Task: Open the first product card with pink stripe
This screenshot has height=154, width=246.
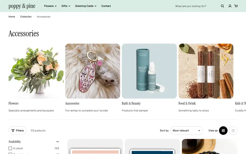Action: 95,146
